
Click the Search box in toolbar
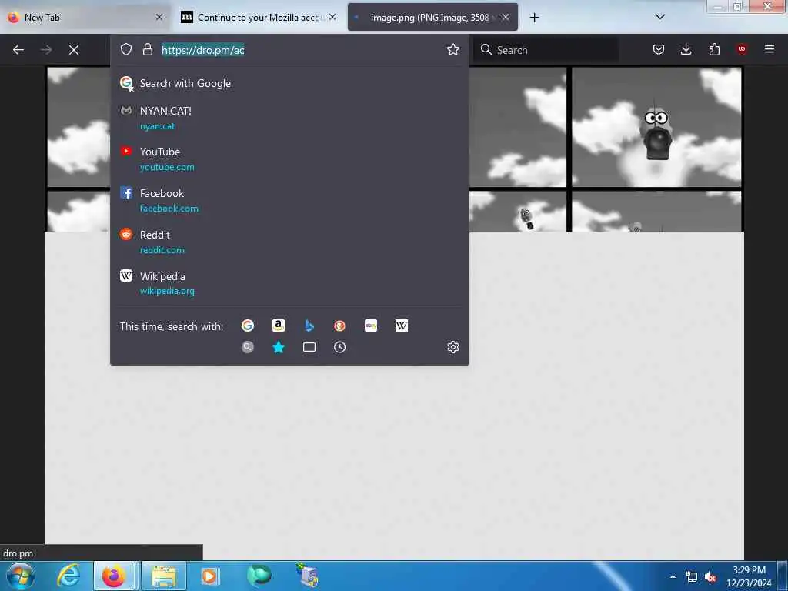548,50
